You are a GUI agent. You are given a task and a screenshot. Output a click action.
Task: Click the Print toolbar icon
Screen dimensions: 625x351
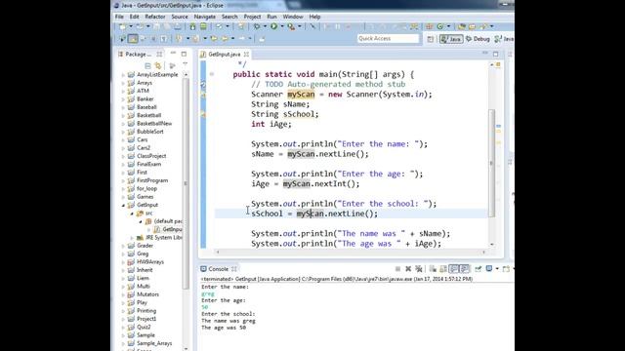click(x=178, y=26)
